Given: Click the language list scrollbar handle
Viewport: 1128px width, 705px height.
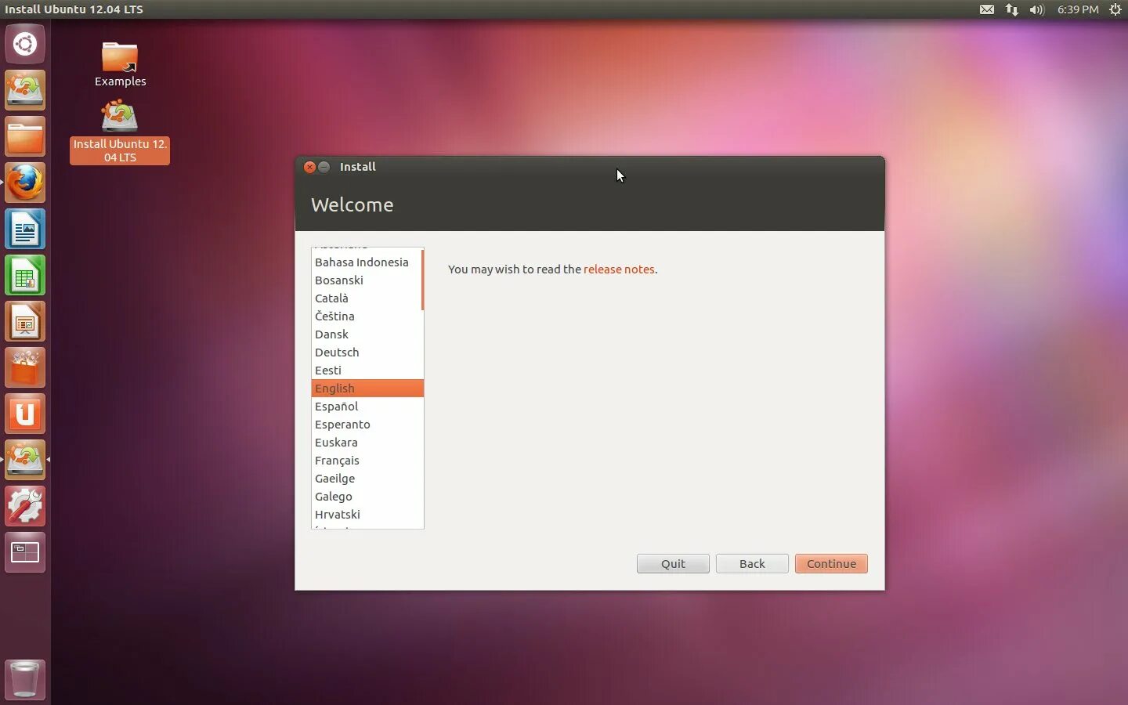Looking at the screenshot, I should coord(422,280).
